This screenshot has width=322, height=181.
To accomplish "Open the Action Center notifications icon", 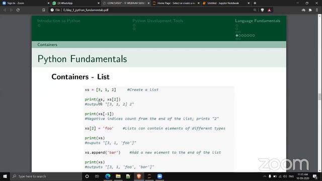I will tap(315, 176).
